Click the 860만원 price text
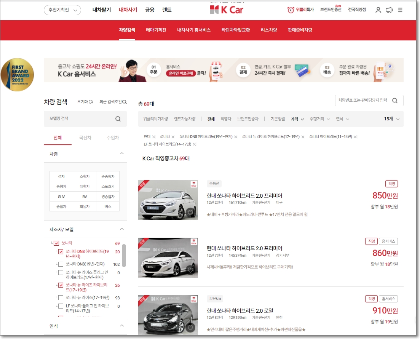This screenshot has width=420, height=339. 385,253
